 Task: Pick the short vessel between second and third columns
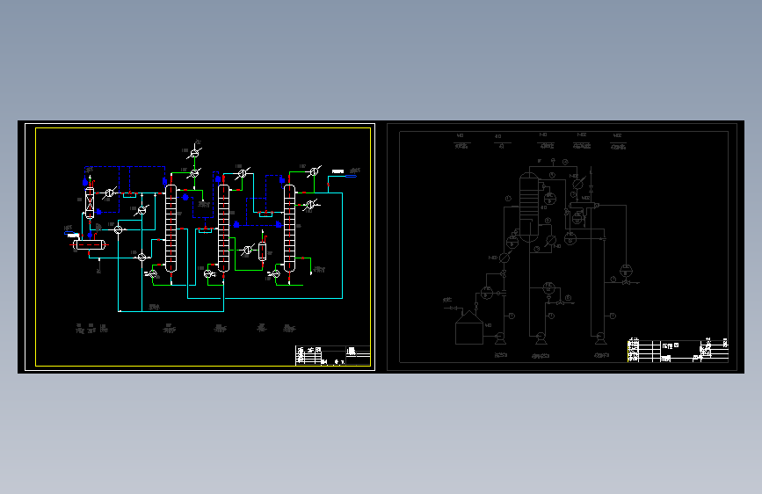point(263,251)
